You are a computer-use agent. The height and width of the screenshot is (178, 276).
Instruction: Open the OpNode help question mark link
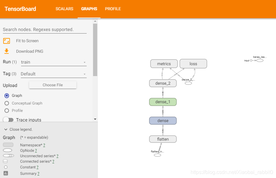tap(36, 151)
